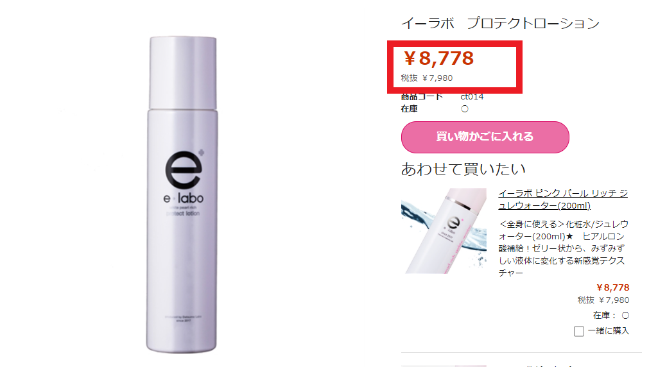The height and width of the screenshot is (367, 658).
Task: Click the あわせて買いたい heading
Action: click(x=463, y=169)
